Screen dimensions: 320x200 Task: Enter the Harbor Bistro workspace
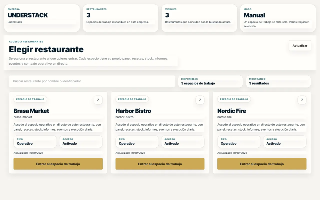[x=160, y=164]
